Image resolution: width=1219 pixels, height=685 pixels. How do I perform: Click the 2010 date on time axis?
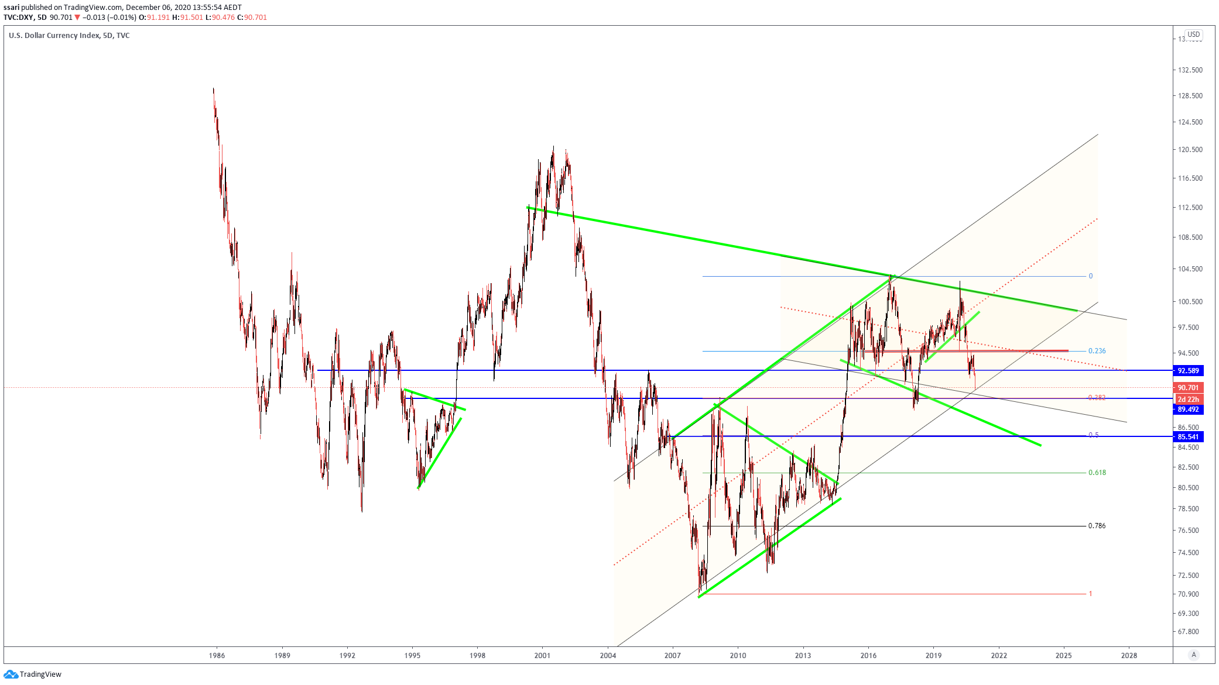(738, 656)
